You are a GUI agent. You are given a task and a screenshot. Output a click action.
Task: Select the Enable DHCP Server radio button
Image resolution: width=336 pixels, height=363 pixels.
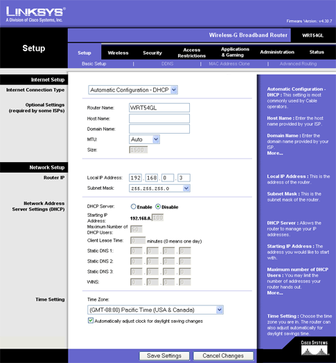tap(134, 206)
